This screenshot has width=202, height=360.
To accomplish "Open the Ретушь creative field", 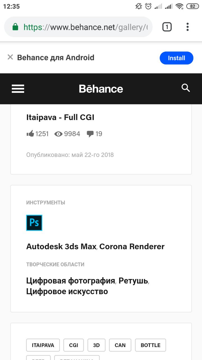I will (x=133, y=281).
